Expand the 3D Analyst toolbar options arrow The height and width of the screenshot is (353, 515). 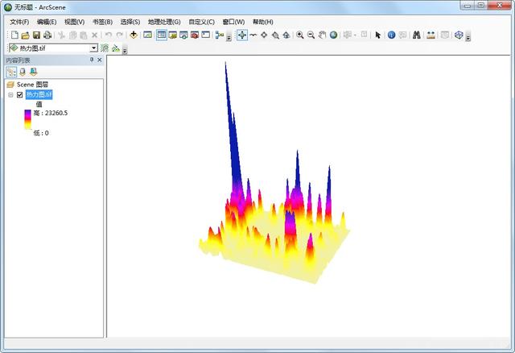click(x=125, y=50)
